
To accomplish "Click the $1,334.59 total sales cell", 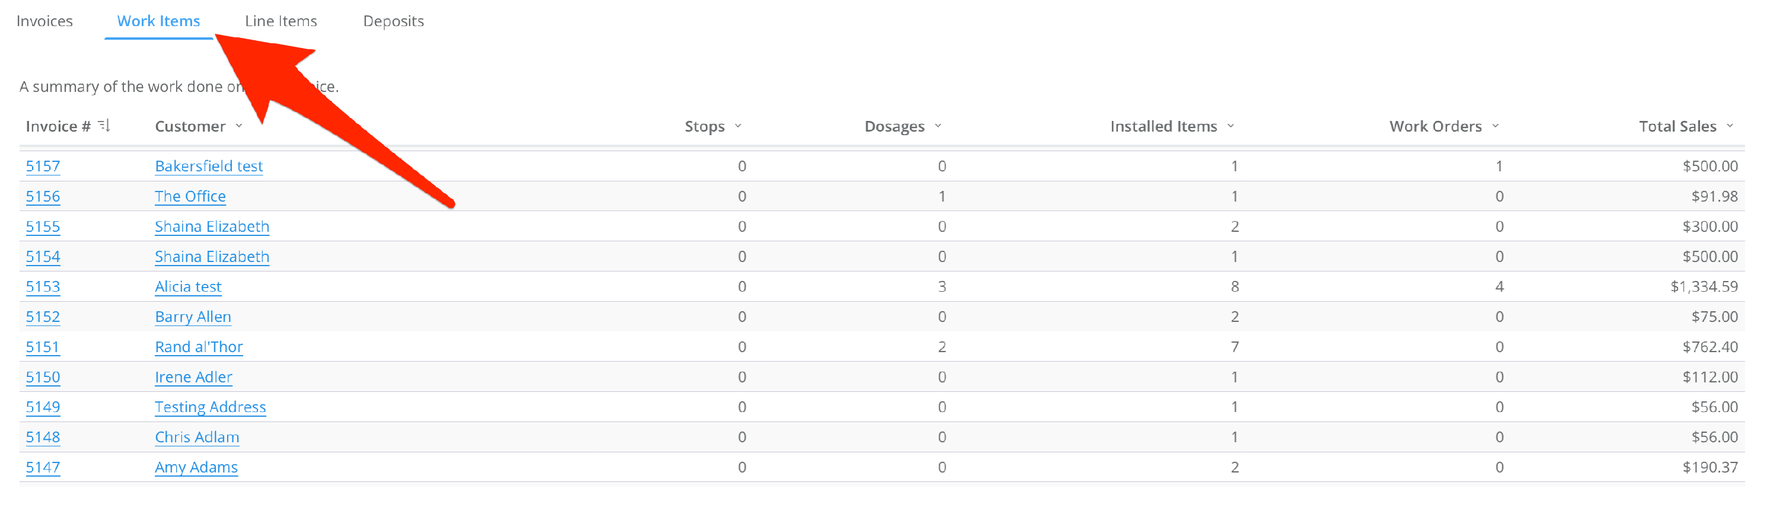I will click(1704, 287).
